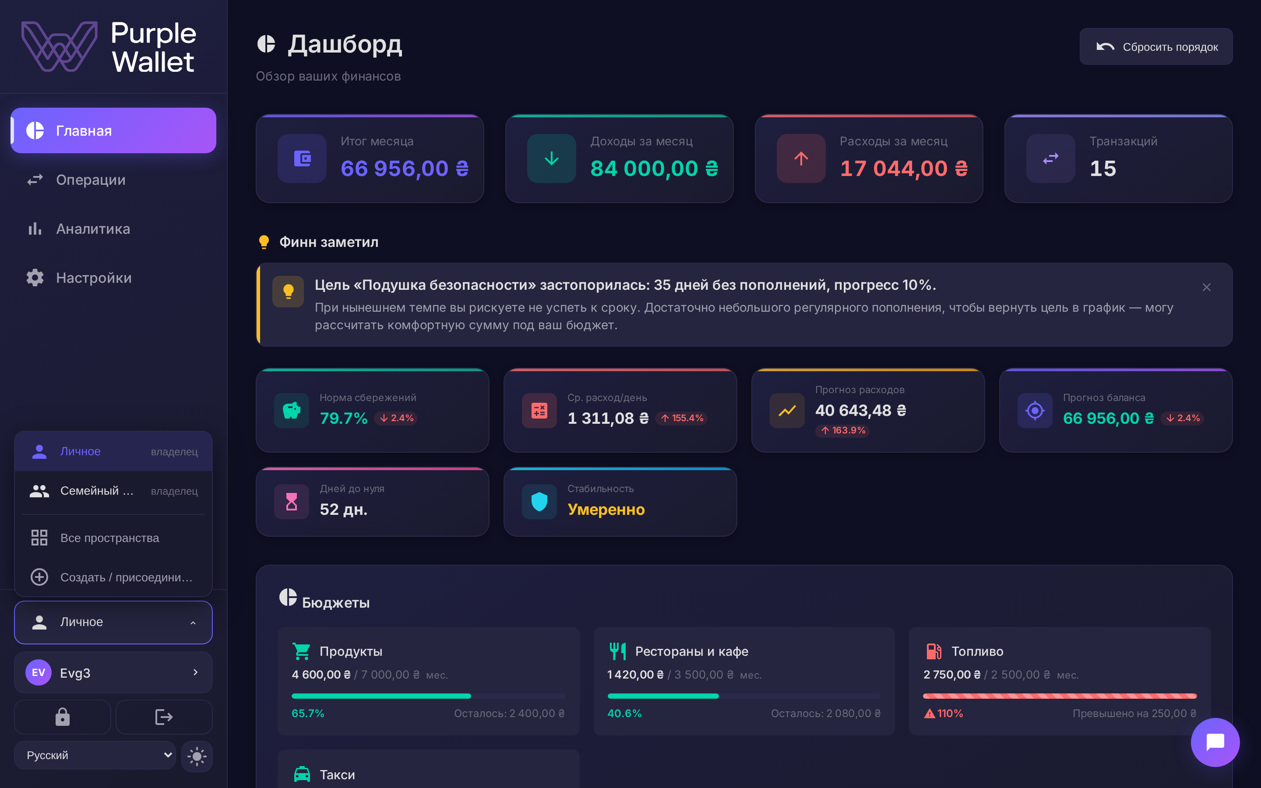
Task: Open the Операции section
Action: pyautogui.click(x=113, y=180)
